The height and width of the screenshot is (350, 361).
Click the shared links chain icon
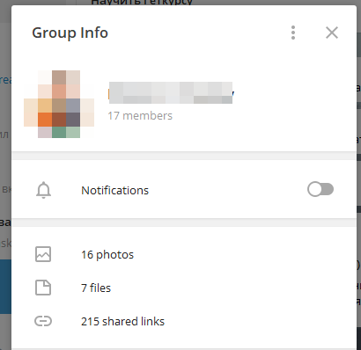[43, 321]
